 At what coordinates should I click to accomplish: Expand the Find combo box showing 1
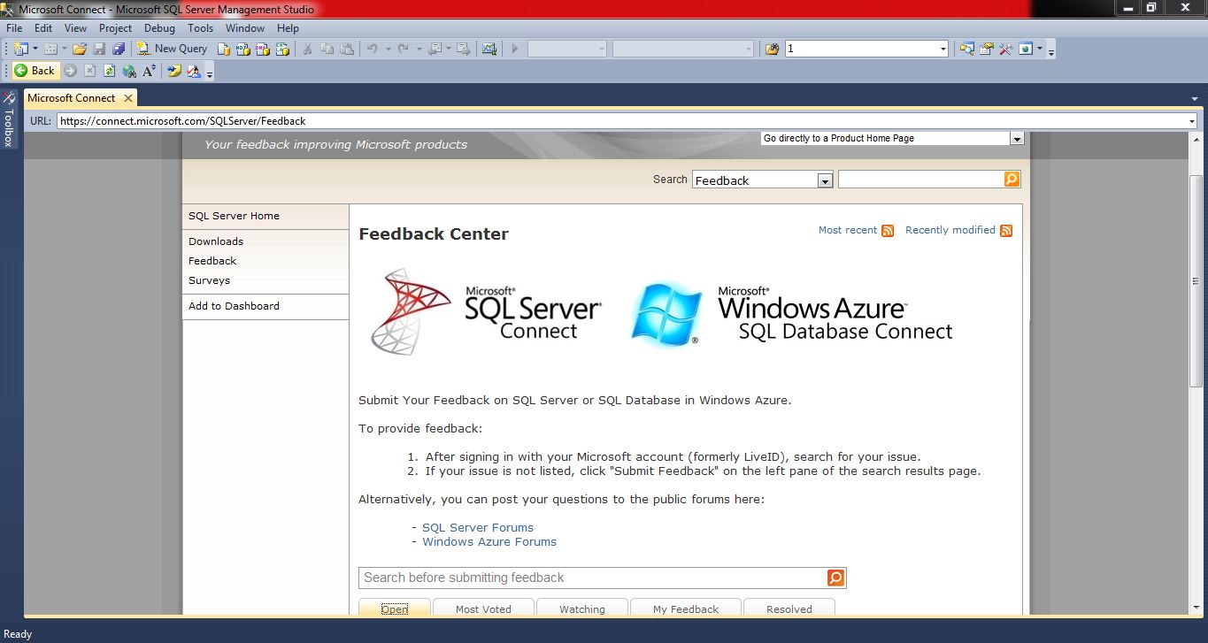(x=943, y=49)
